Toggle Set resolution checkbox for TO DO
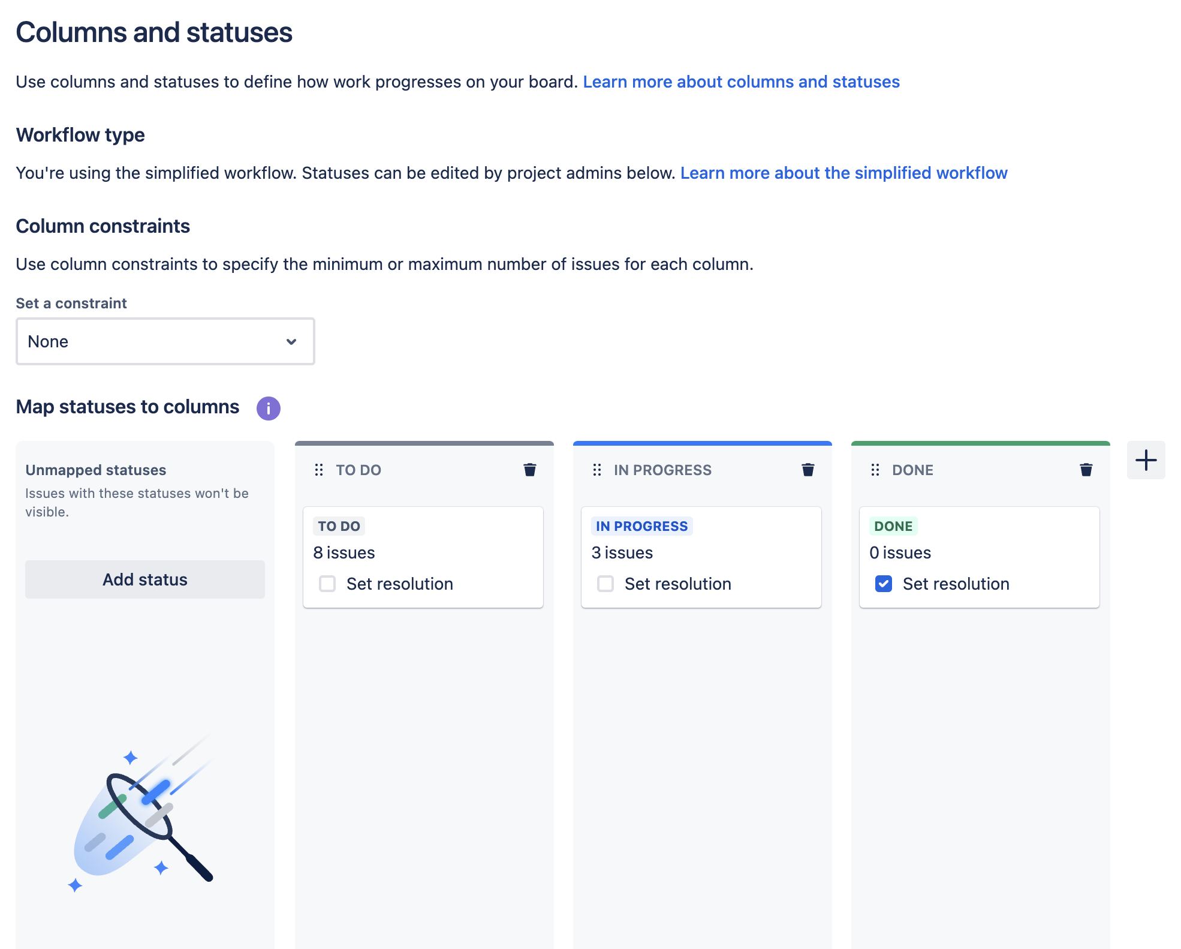Image resolution: width=1181 pixels, height=949 pixels. tap(328, 584)
